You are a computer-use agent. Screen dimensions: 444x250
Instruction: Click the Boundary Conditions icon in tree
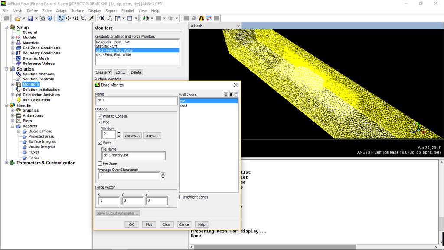tap(18, 53)
